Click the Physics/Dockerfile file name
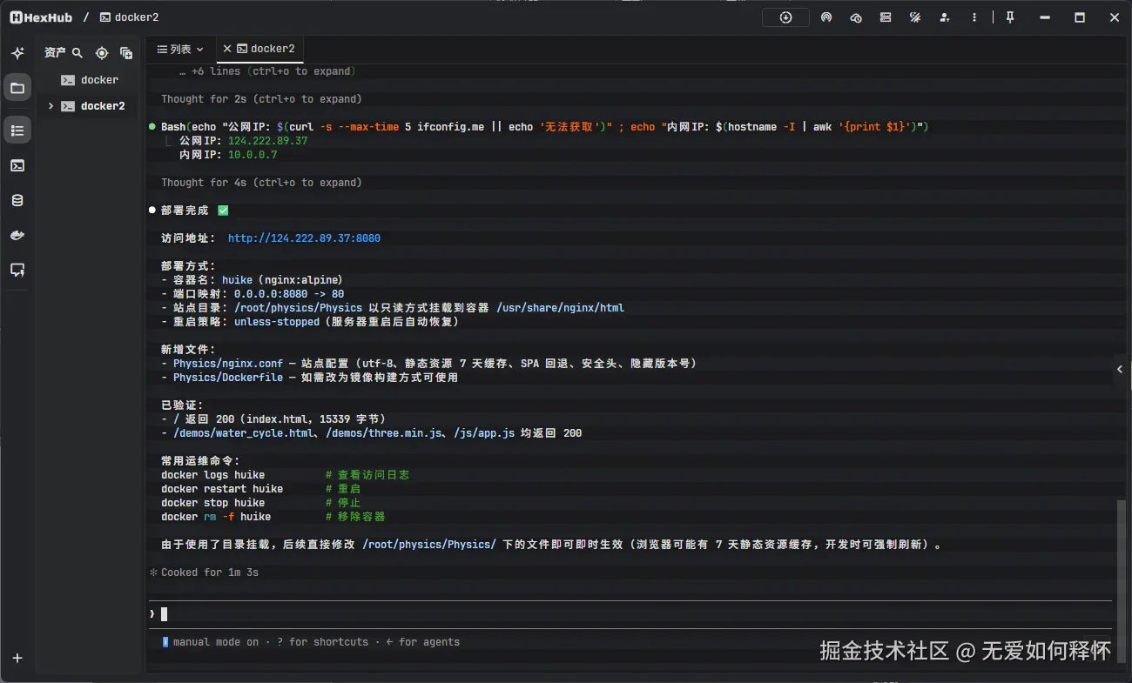 228,378
